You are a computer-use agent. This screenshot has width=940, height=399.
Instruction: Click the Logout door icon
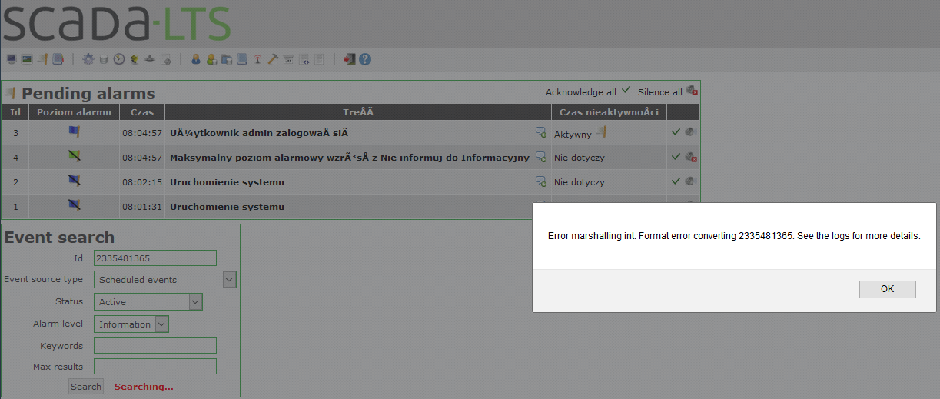[350, 59]
